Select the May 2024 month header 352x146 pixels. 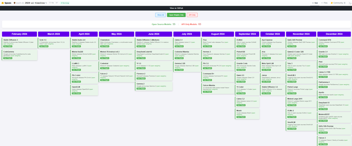click(x=116, y=34)
